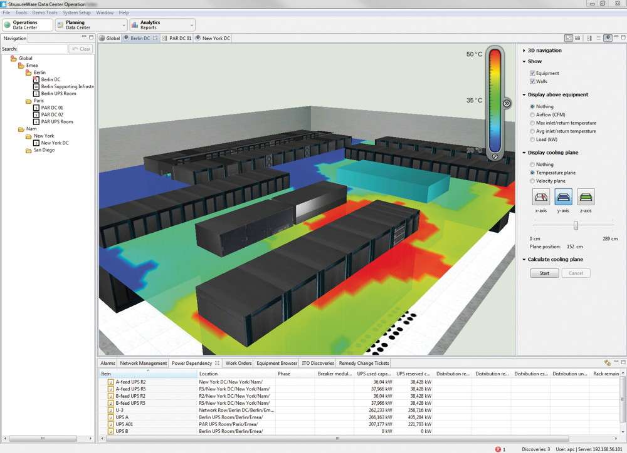This screenshot has height=453, width=627.
Task: Select Load (kW) radio button
Action: [x=532, y=140]
